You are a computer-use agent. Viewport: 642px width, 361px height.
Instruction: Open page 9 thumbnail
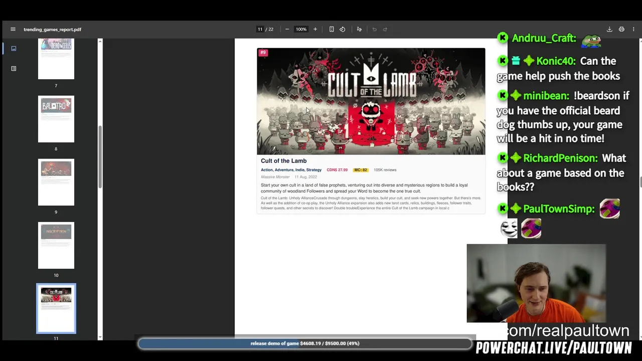click(x=56, y=182)
